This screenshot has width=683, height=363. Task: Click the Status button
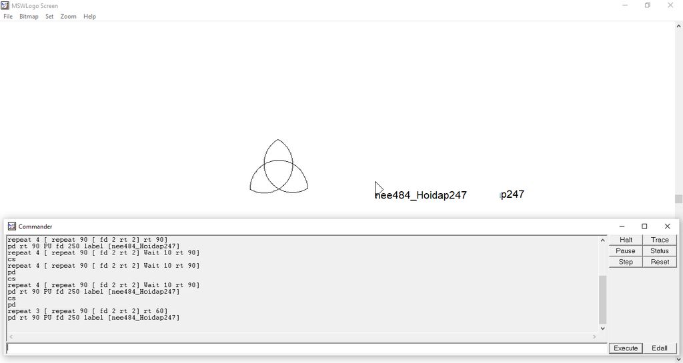tap(660, 251)
